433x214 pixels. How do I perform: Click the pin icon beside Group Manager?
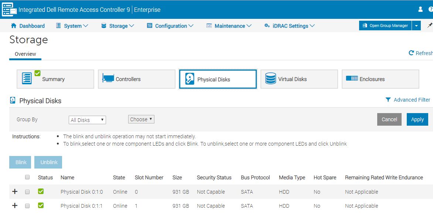[x=429, y=26]
